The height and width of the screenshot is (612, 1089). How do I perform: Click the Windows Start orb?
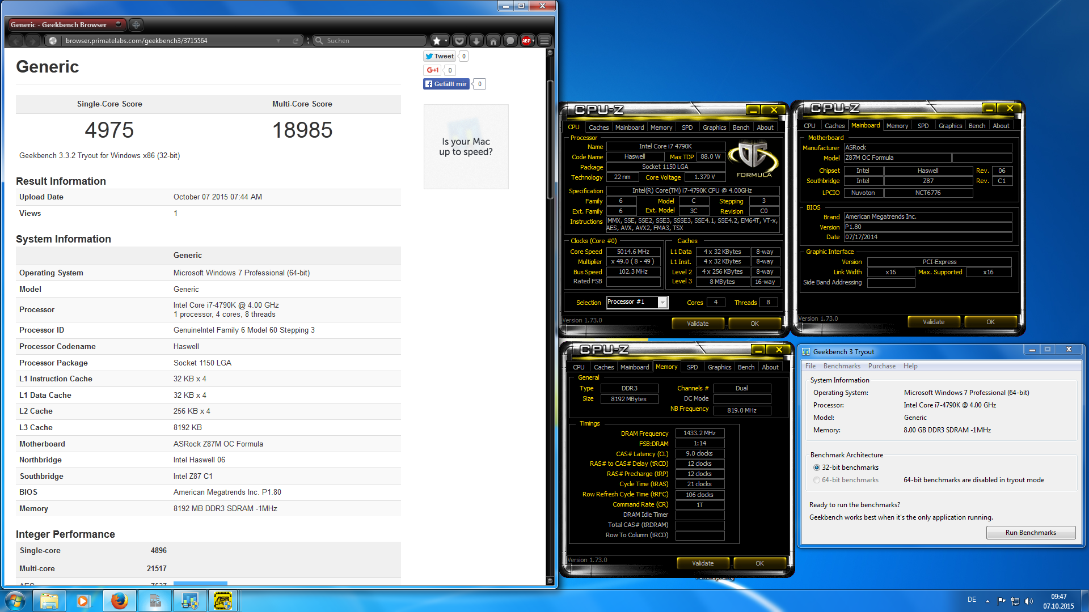coord(15,601)
